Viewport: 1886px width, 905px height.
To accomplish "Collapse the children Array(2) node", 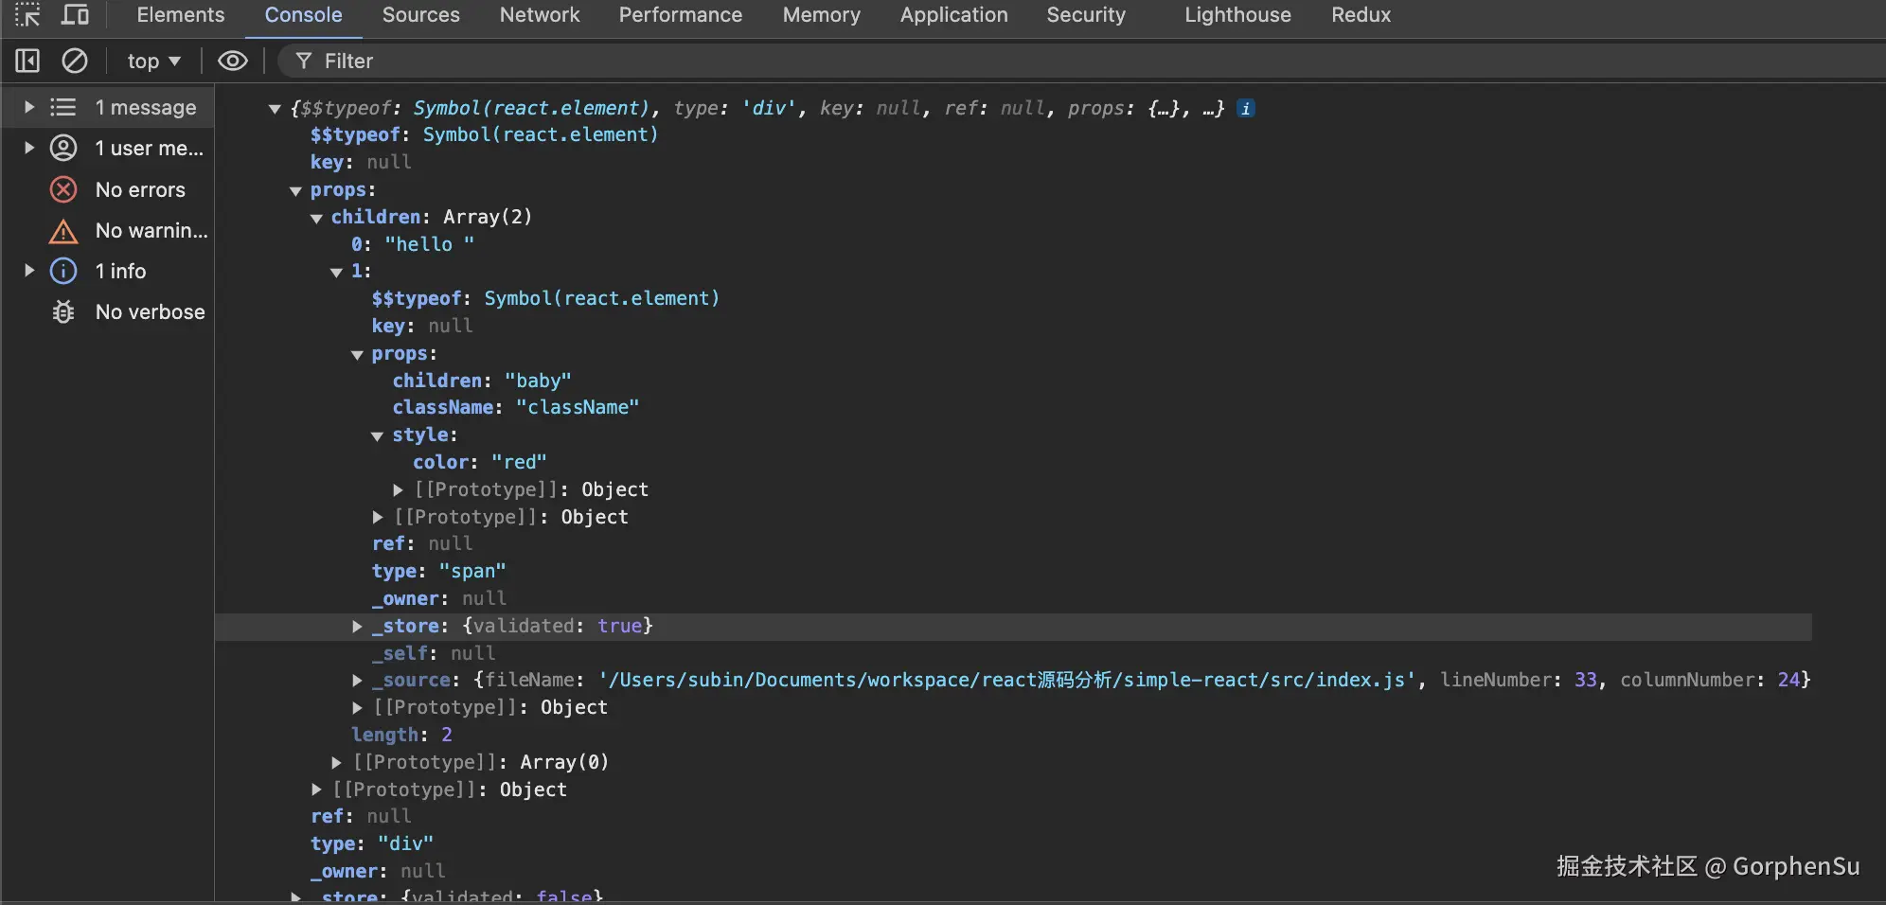I will 317,218.
